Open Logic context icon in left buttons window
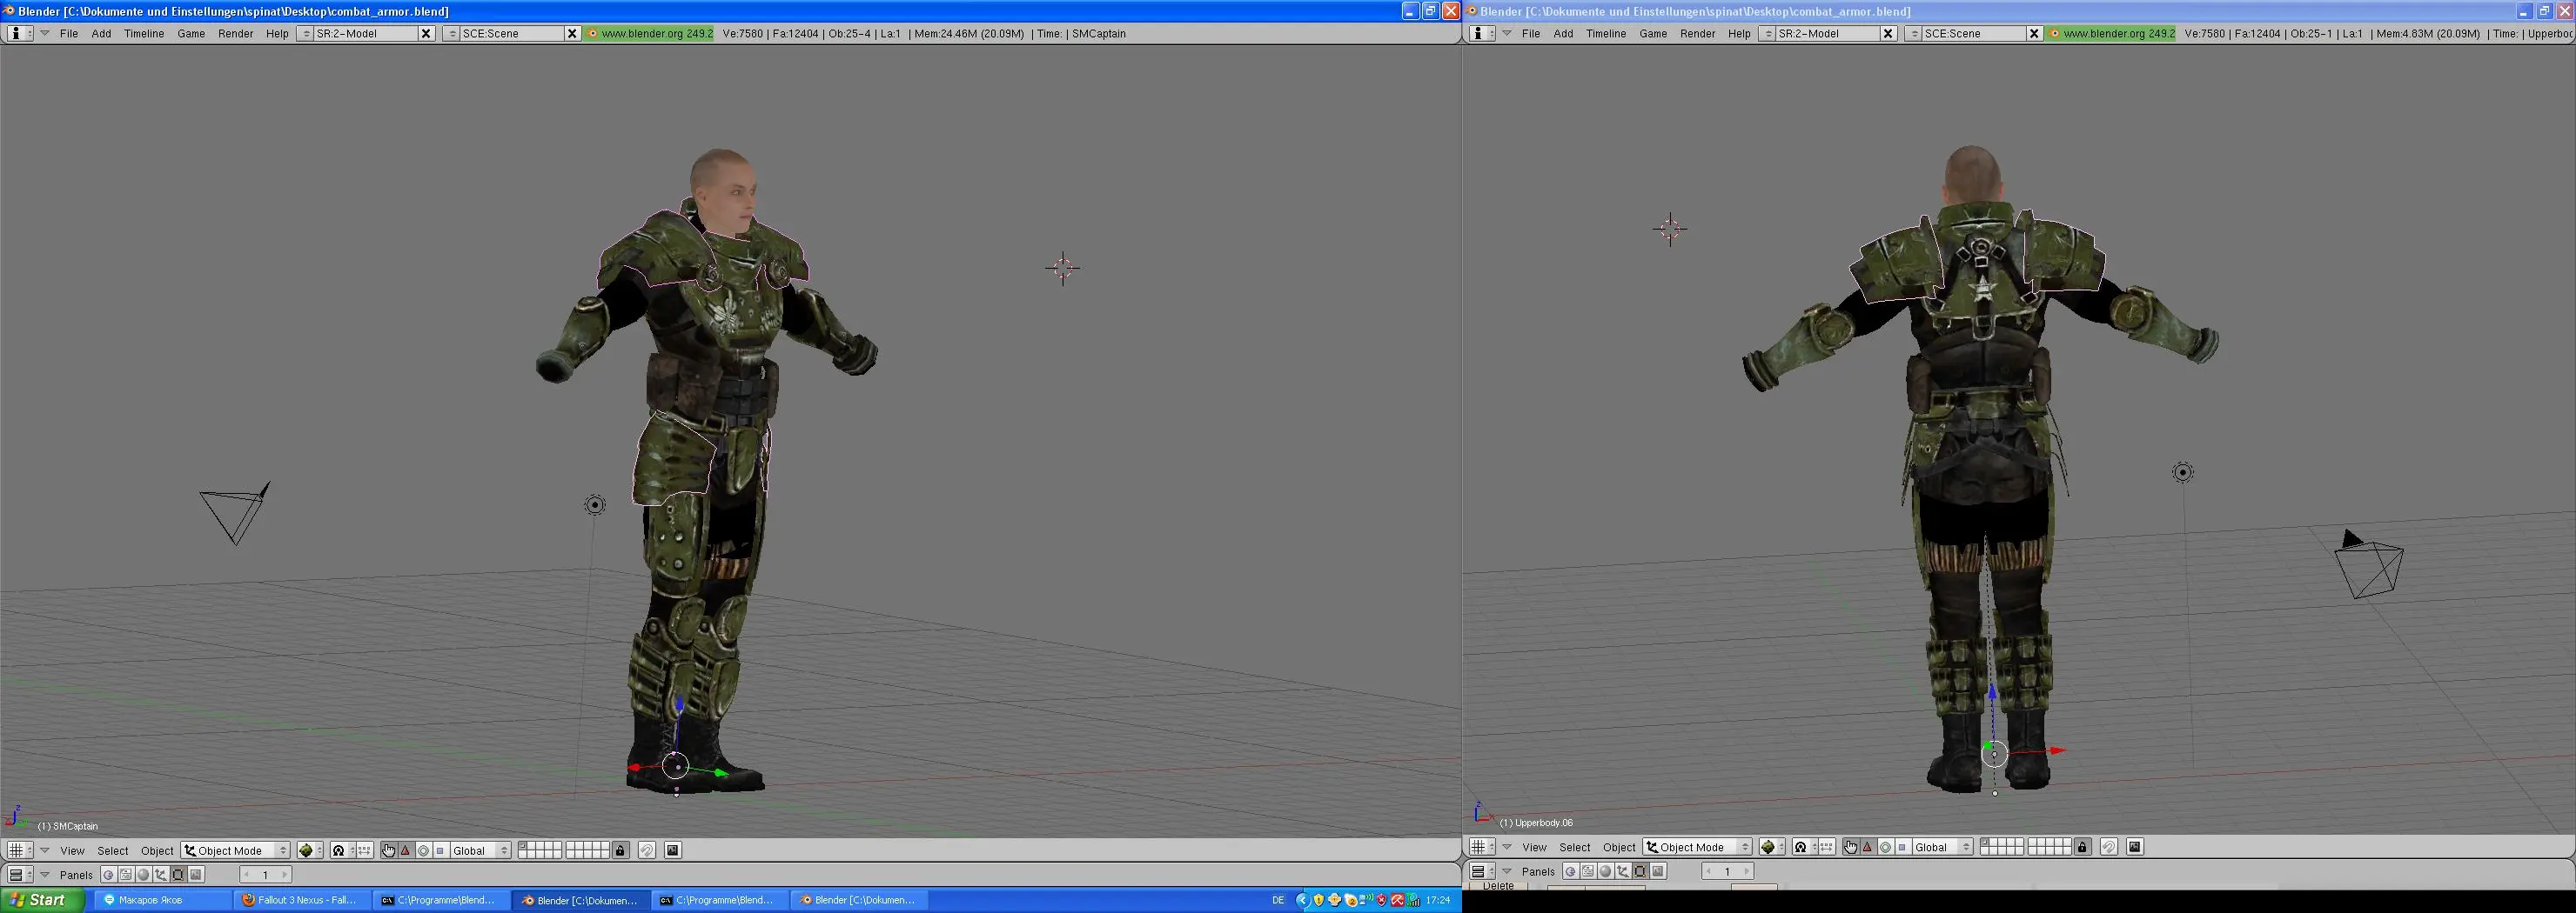 pos(109,875)
